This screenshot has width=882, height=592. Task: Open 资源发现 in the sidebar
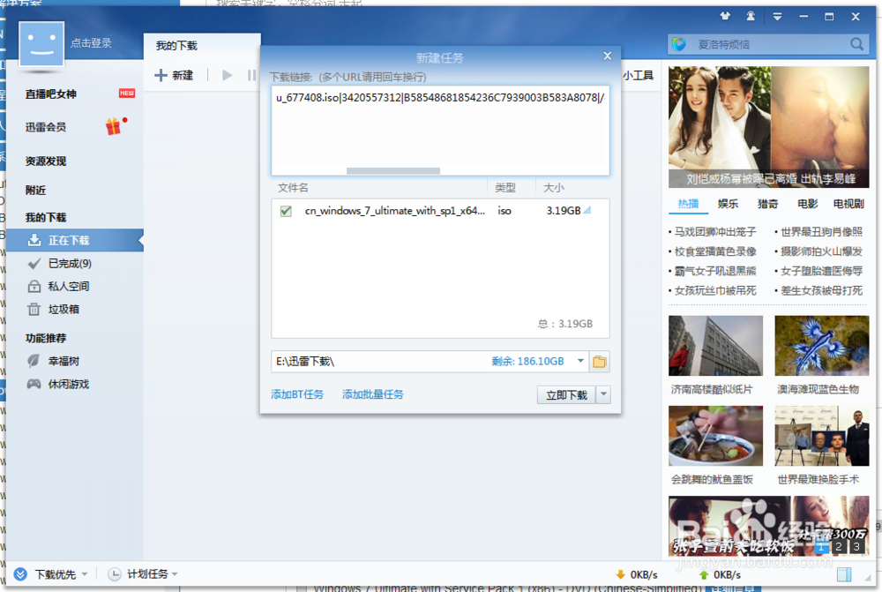coord(46,161)
